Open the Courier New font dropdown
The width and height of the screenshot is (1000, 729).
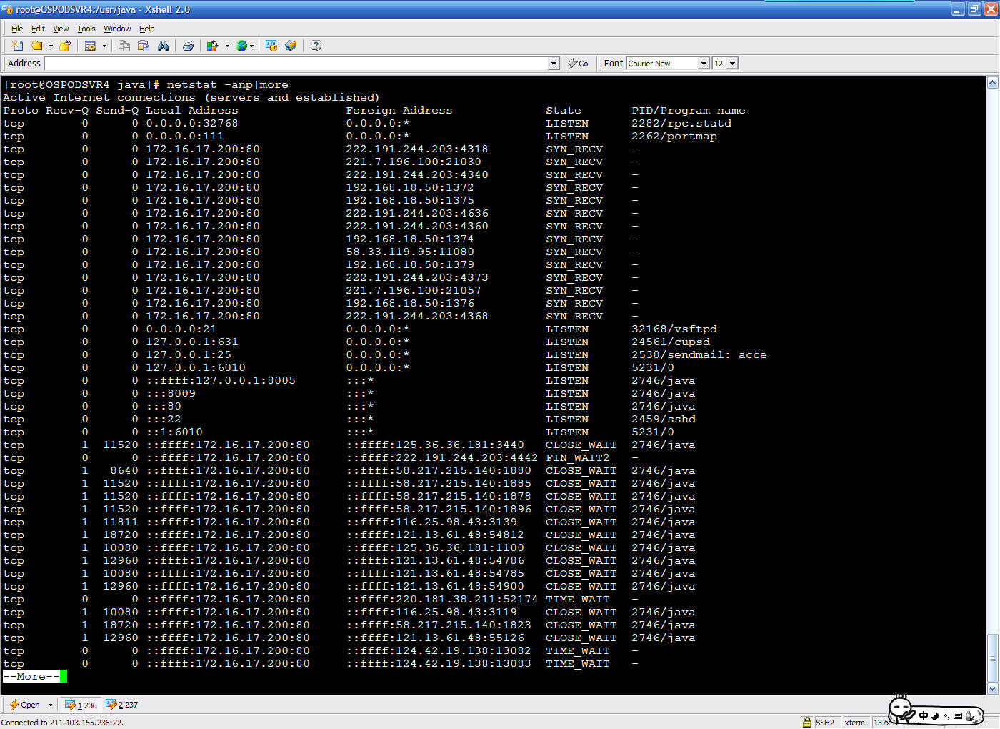[x=704, y=64]
